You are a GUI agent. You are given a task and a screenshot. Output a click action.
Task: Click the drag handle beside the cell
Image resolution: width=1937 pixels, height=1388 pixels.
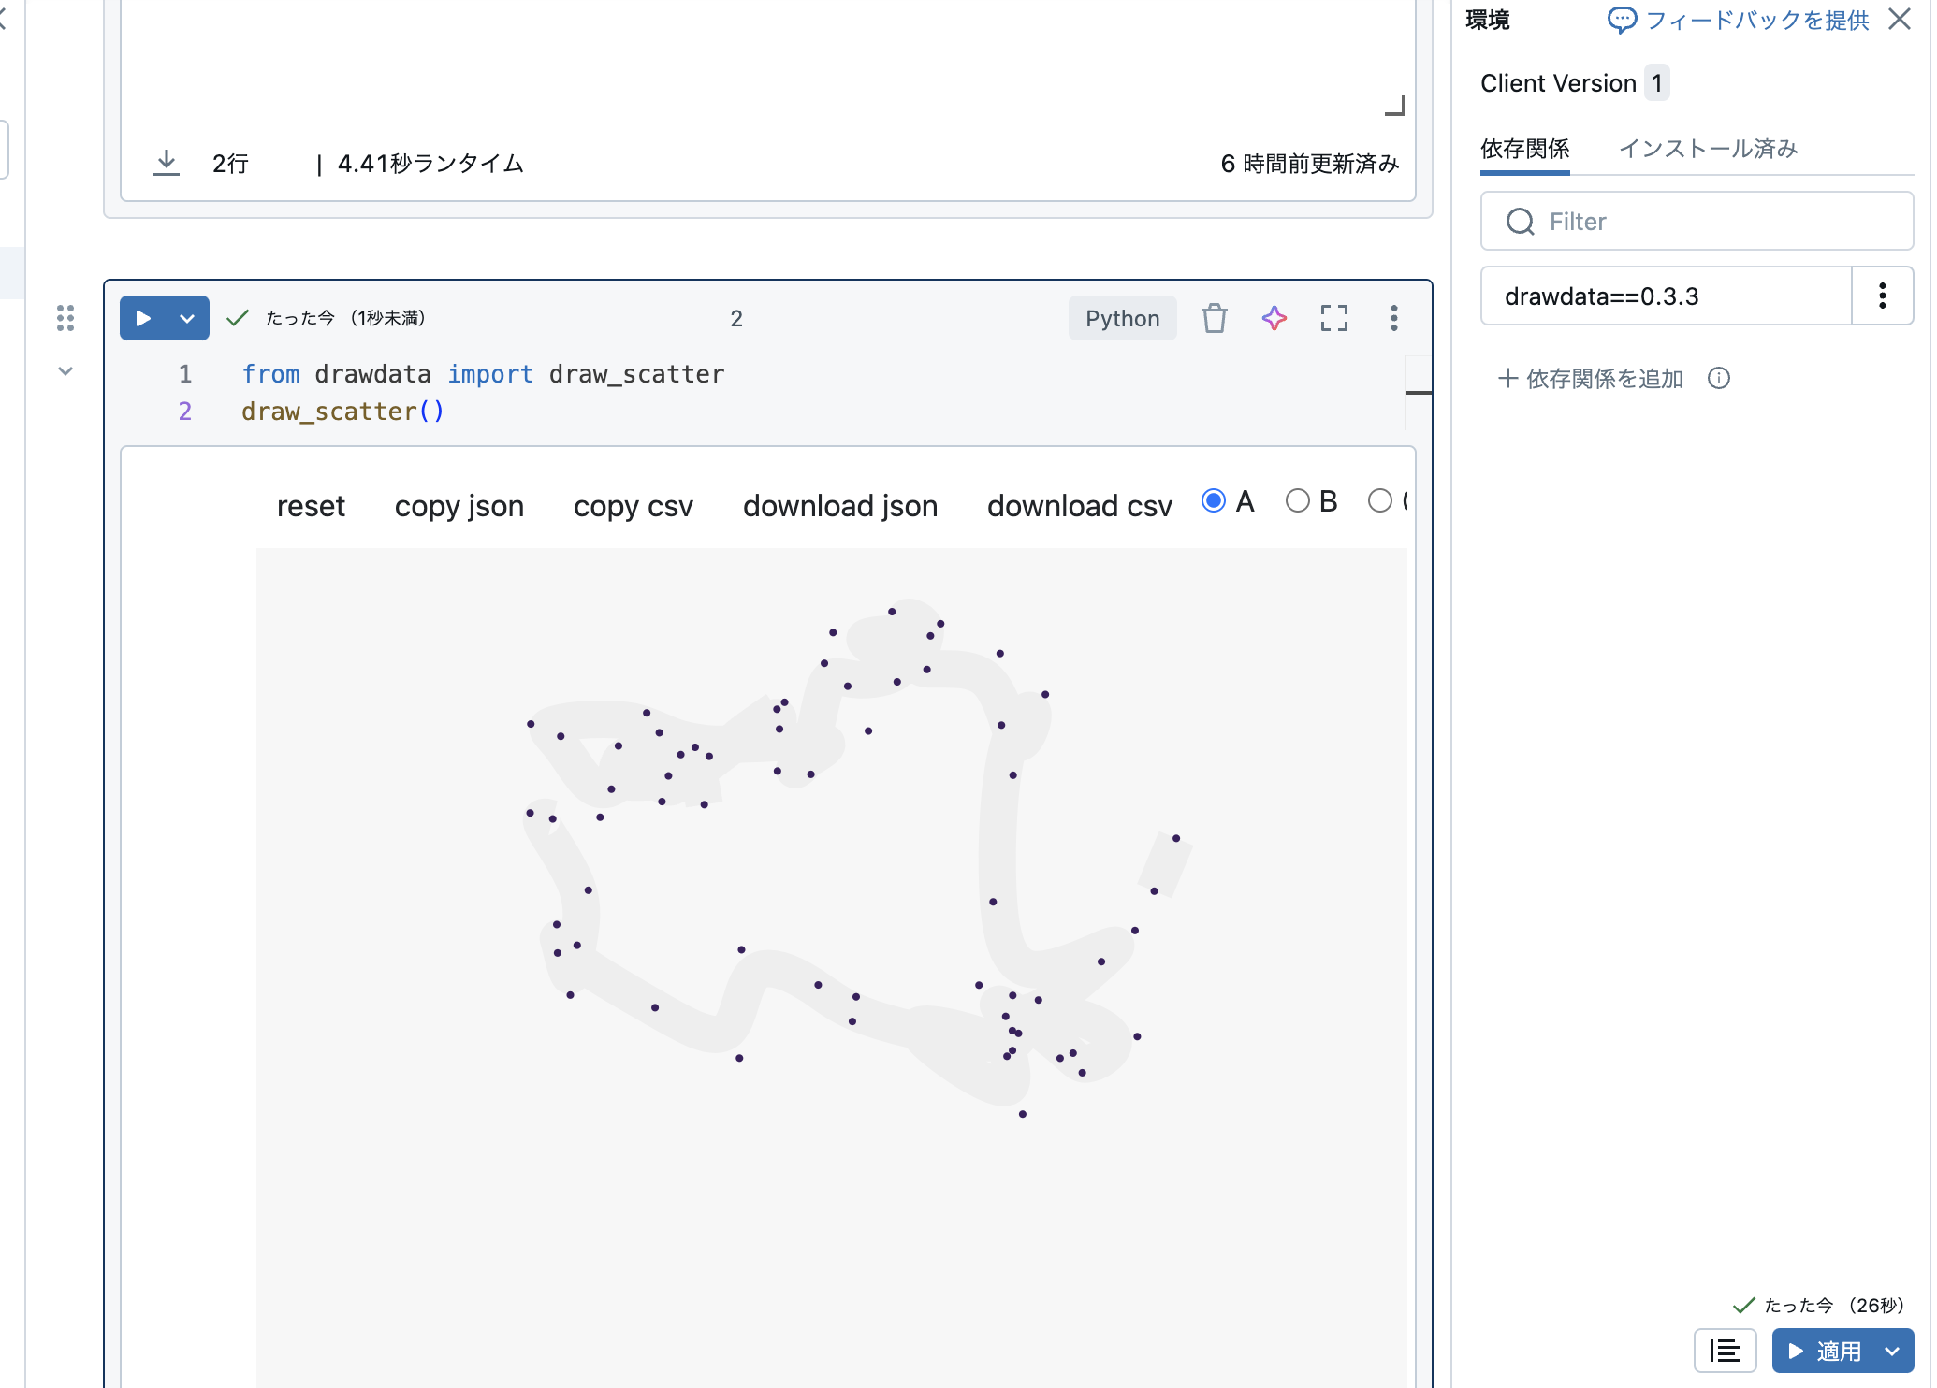[66, 318]
